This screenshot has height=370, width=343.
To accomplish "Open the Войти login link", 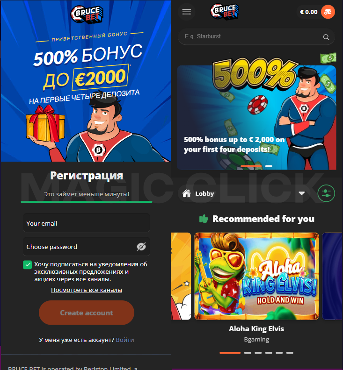I will tap(125, 340).
